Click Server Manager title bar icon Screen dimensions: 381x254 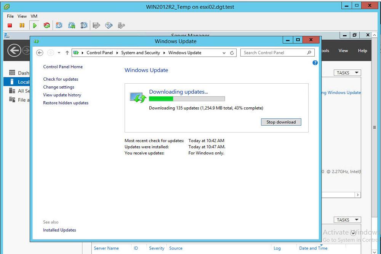click(7, 36)
